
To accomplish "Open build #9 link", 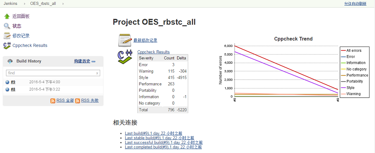I will pos(13,82).
